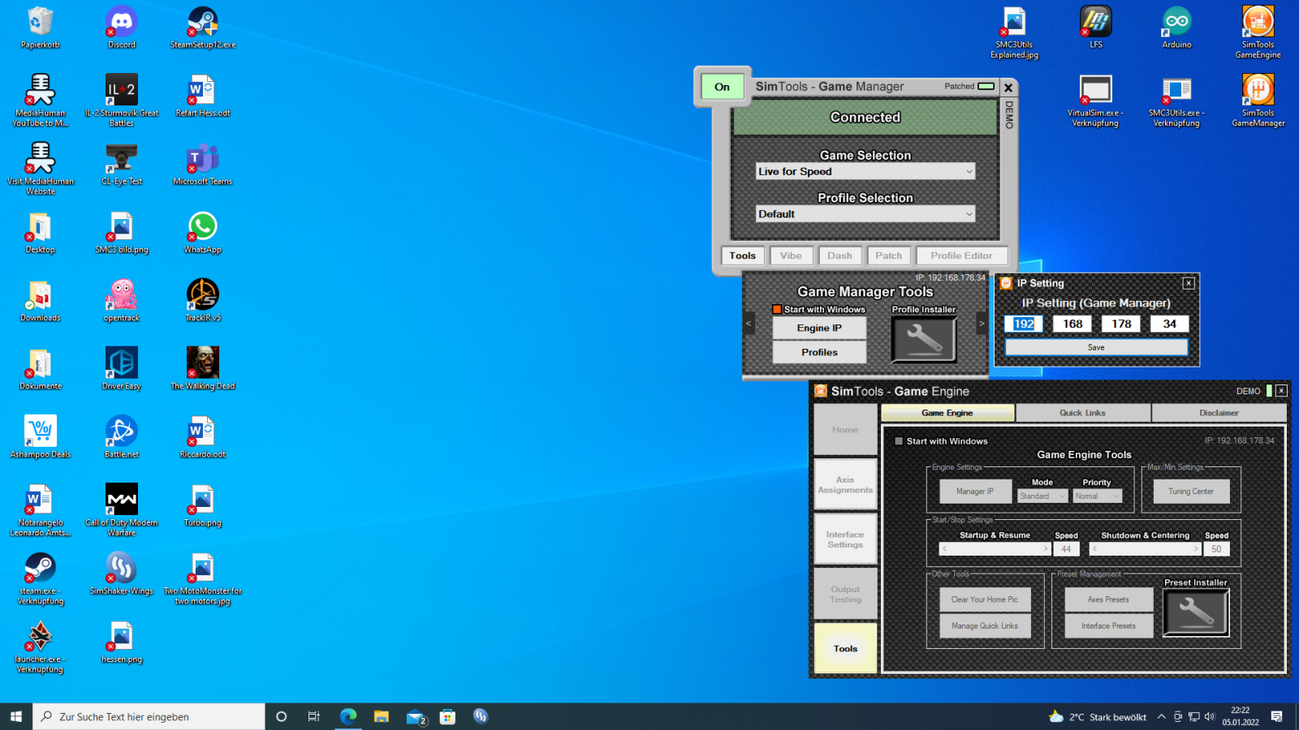Open SimShaker-Wings desktop icon
The height and width of the screenshot is (730, 1299).
pos(122,569)
